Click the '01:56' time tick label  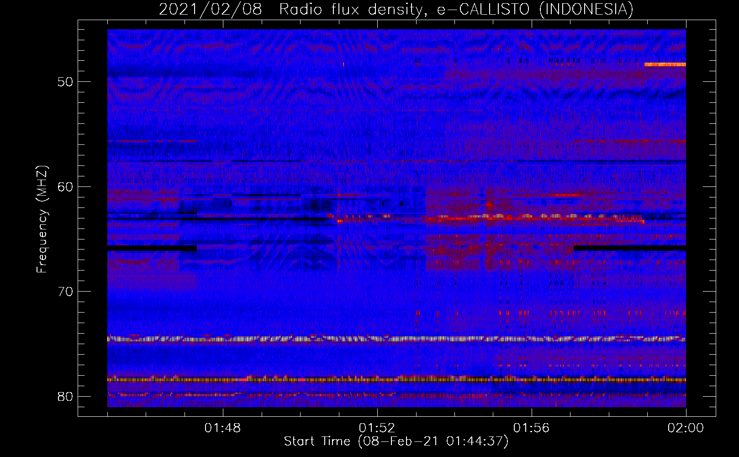pyautogui.click(x=532, y=428)
